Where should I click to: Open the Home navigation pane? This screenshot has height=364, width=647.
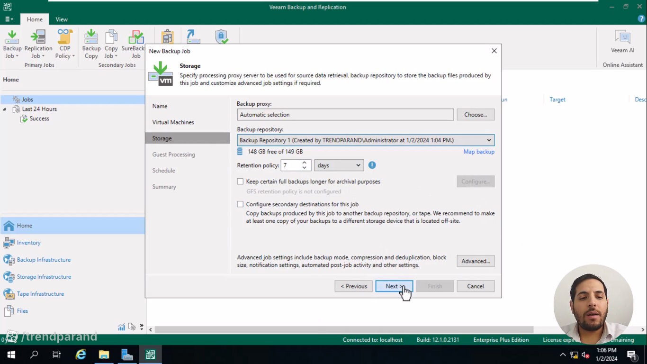pyautogui.click(x=72, y=226)
